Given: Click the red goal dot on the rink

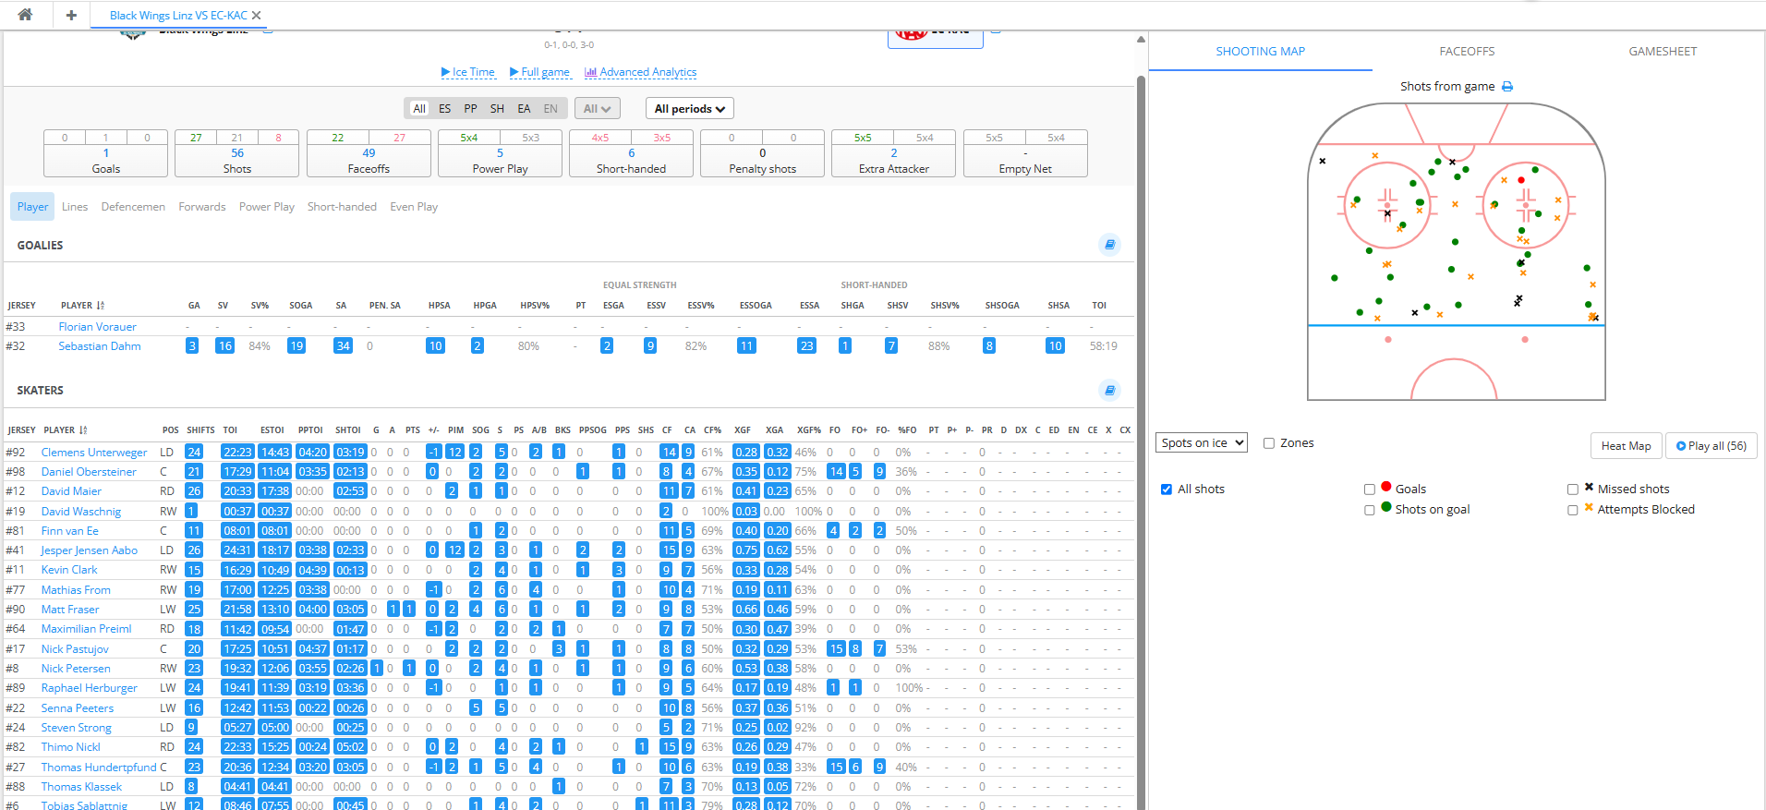Looking at the screenshot, I should tap(1521, 180).
